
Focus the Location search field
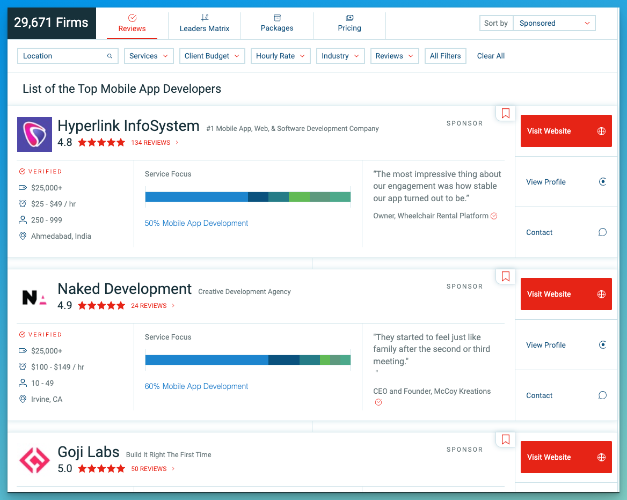point(68,56)
